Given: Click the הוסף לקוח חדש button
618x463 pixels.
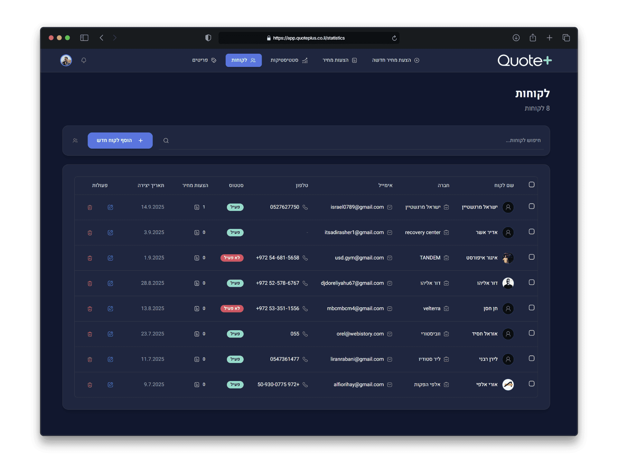Looking at the screenshot, I should point(120,141).
